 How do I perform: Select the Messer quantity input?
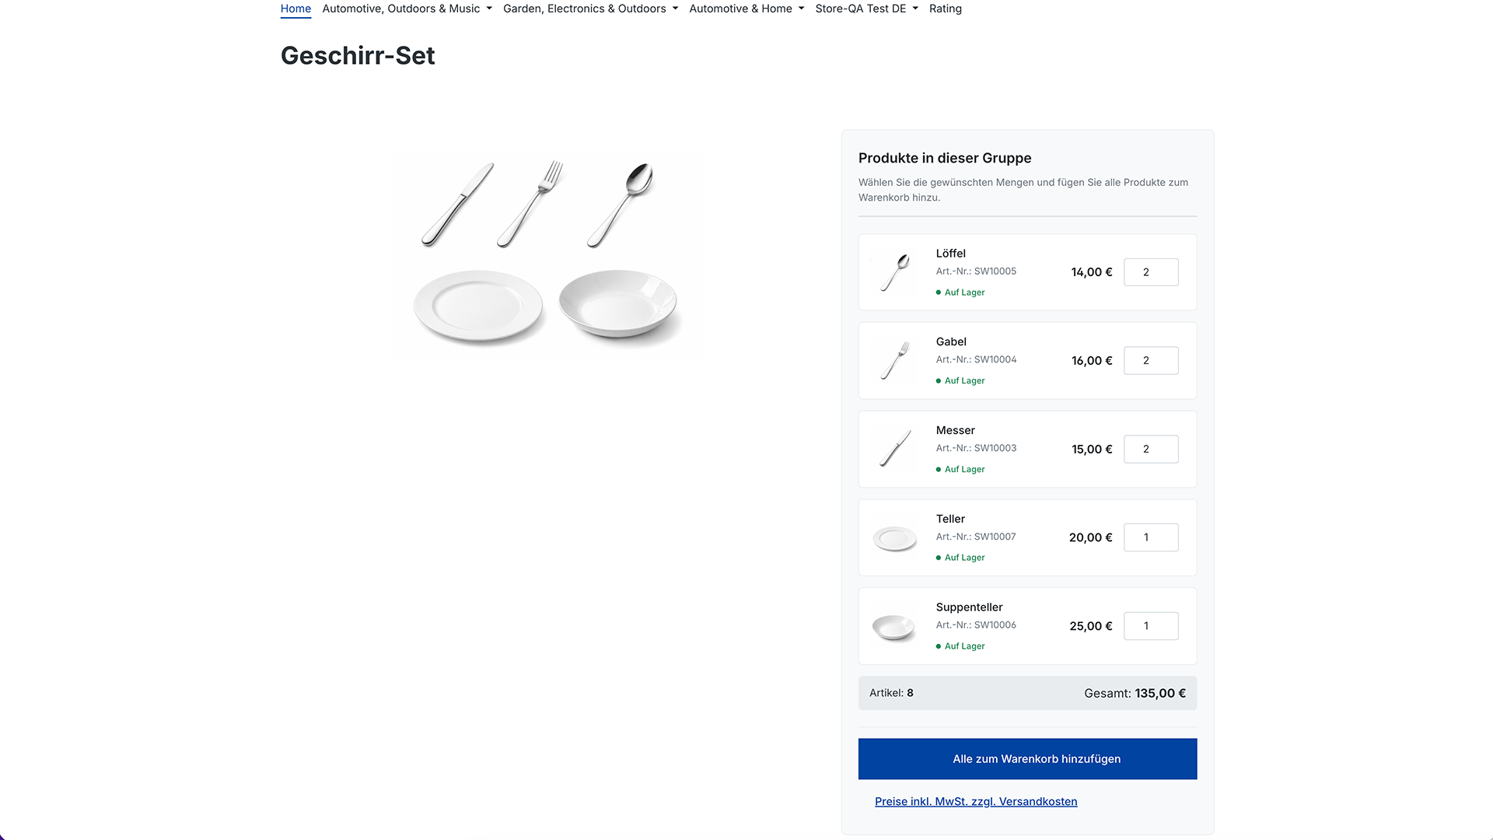pos(1151,450)
